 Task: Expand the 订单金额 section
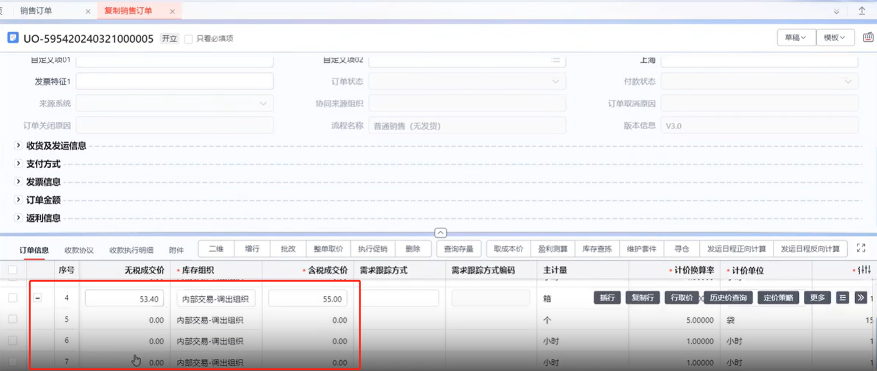18,200
